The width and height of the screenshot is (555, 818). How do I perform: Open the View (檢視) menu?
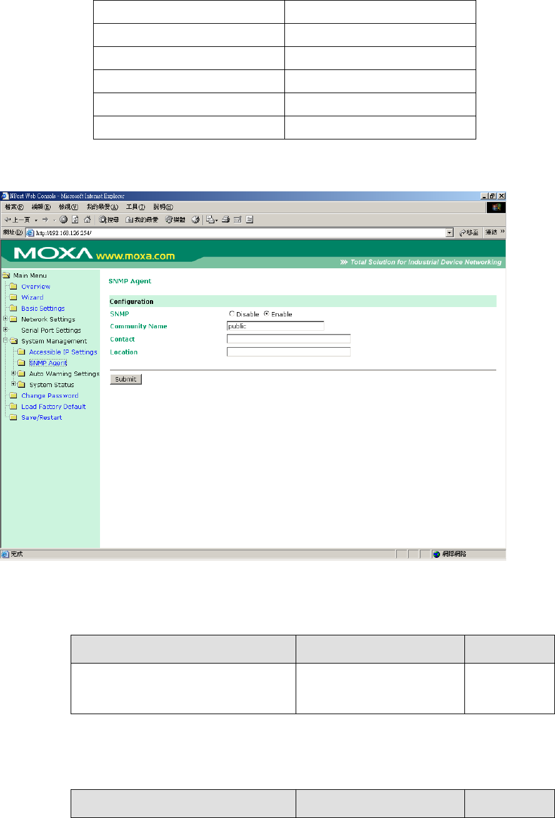pyautogui.click(x=68, y=207)
